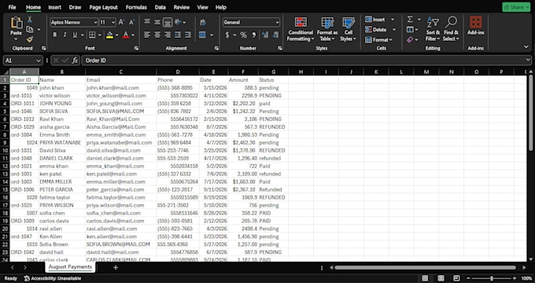Open the File tab
535x283 pixels.
click(x=12, y=7)
